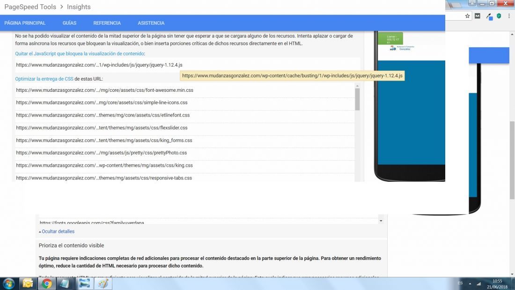Select the font-awesome.min.css URL row

[184, 90]
